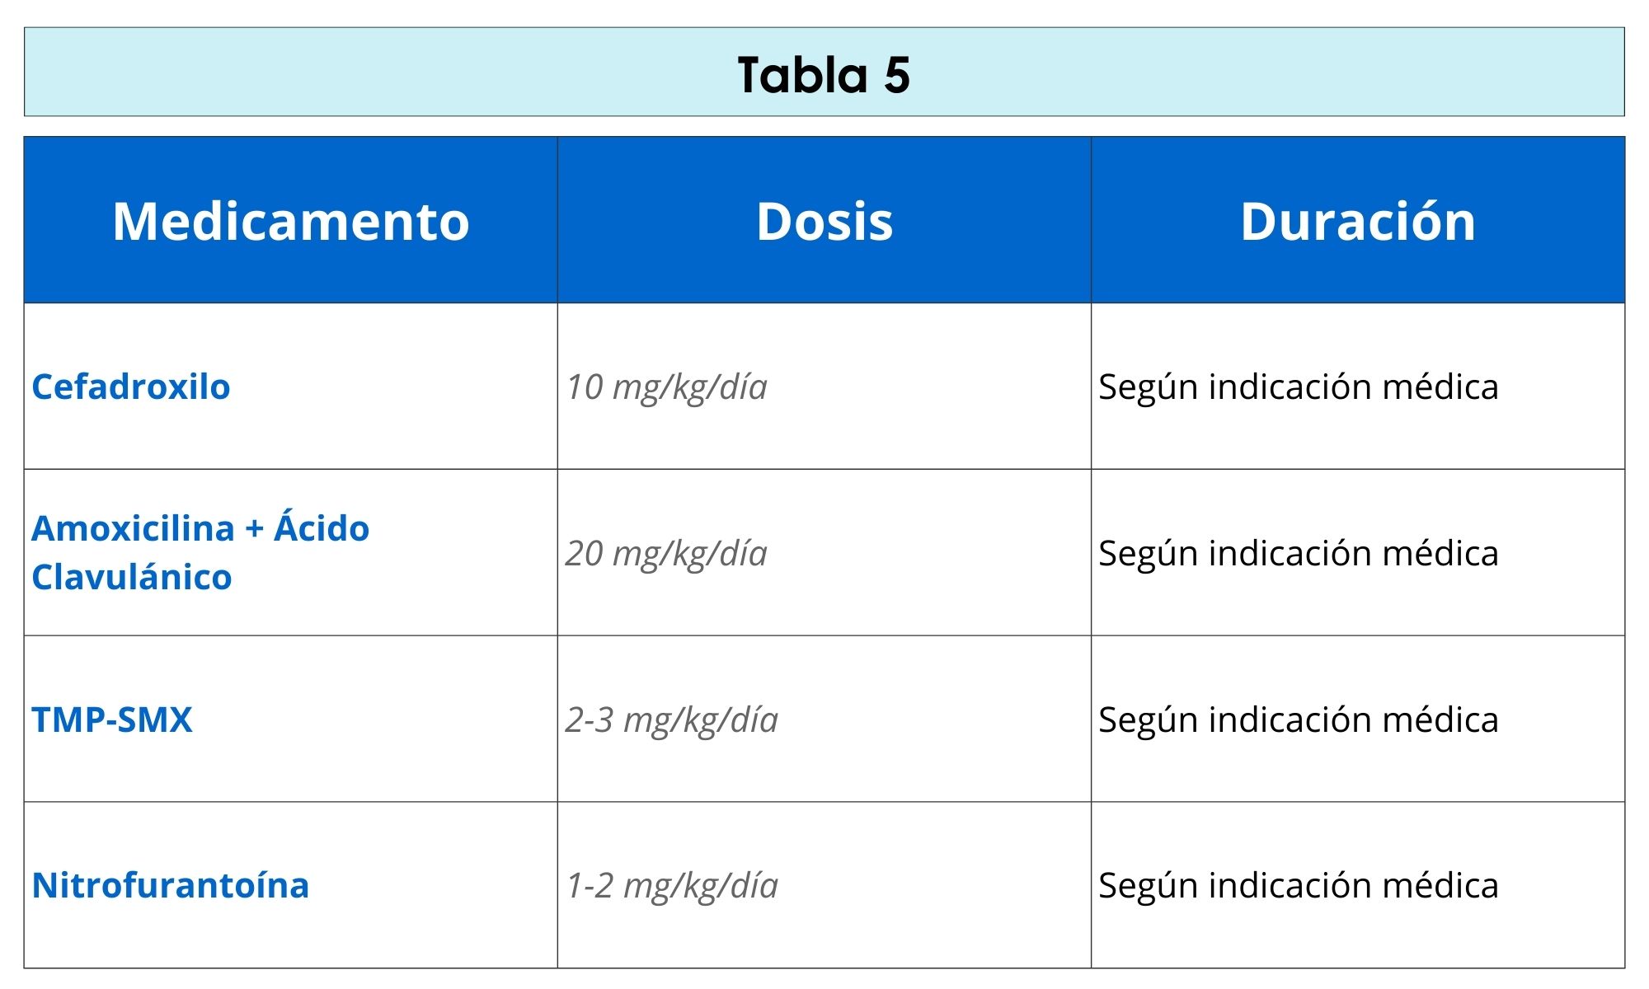Click the word "Según" in Cefadroxilo row
1649x989 pixels.
click(x=1148, y=387)
